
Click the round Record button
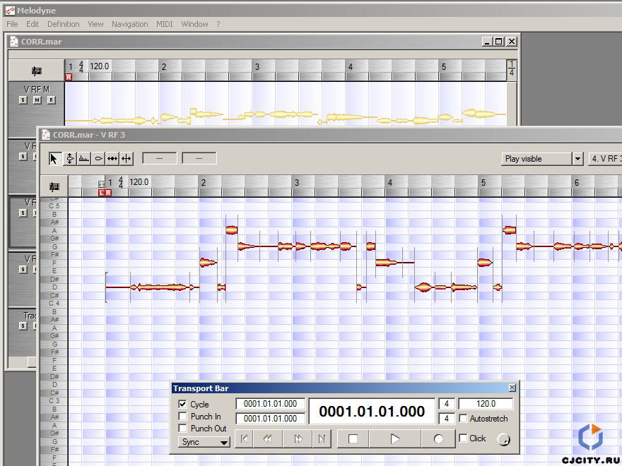pos(438,438)
